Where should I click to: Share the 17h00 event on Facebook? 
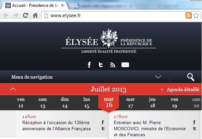(194, 122)
